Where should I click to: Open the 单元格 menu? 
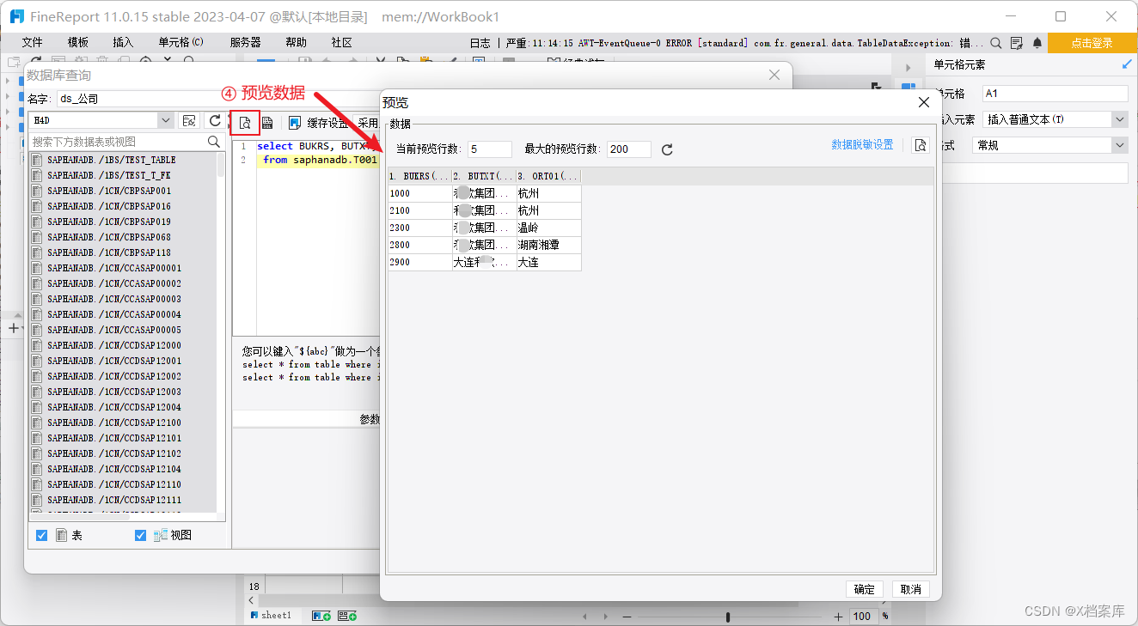[x=180, y=42]
